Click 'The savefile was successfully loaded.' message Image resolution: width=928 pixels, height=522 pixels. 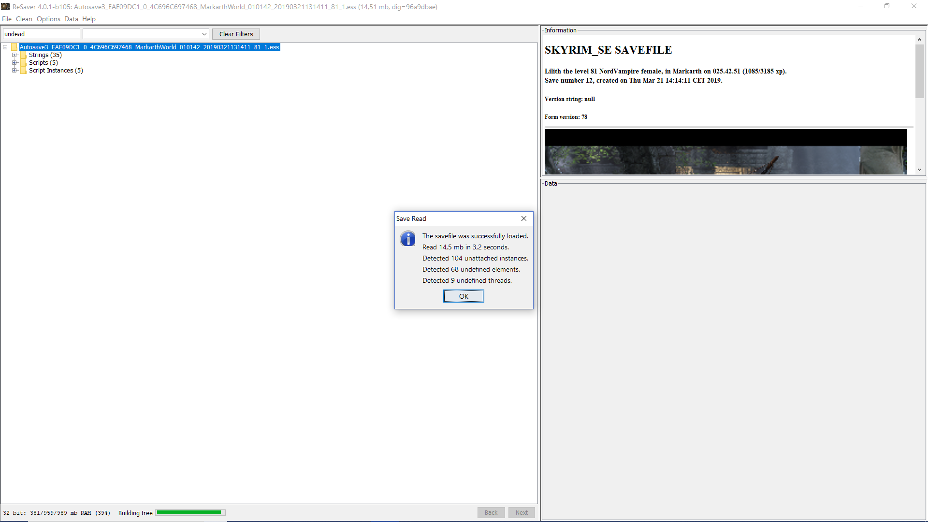(x=475, y=236)
